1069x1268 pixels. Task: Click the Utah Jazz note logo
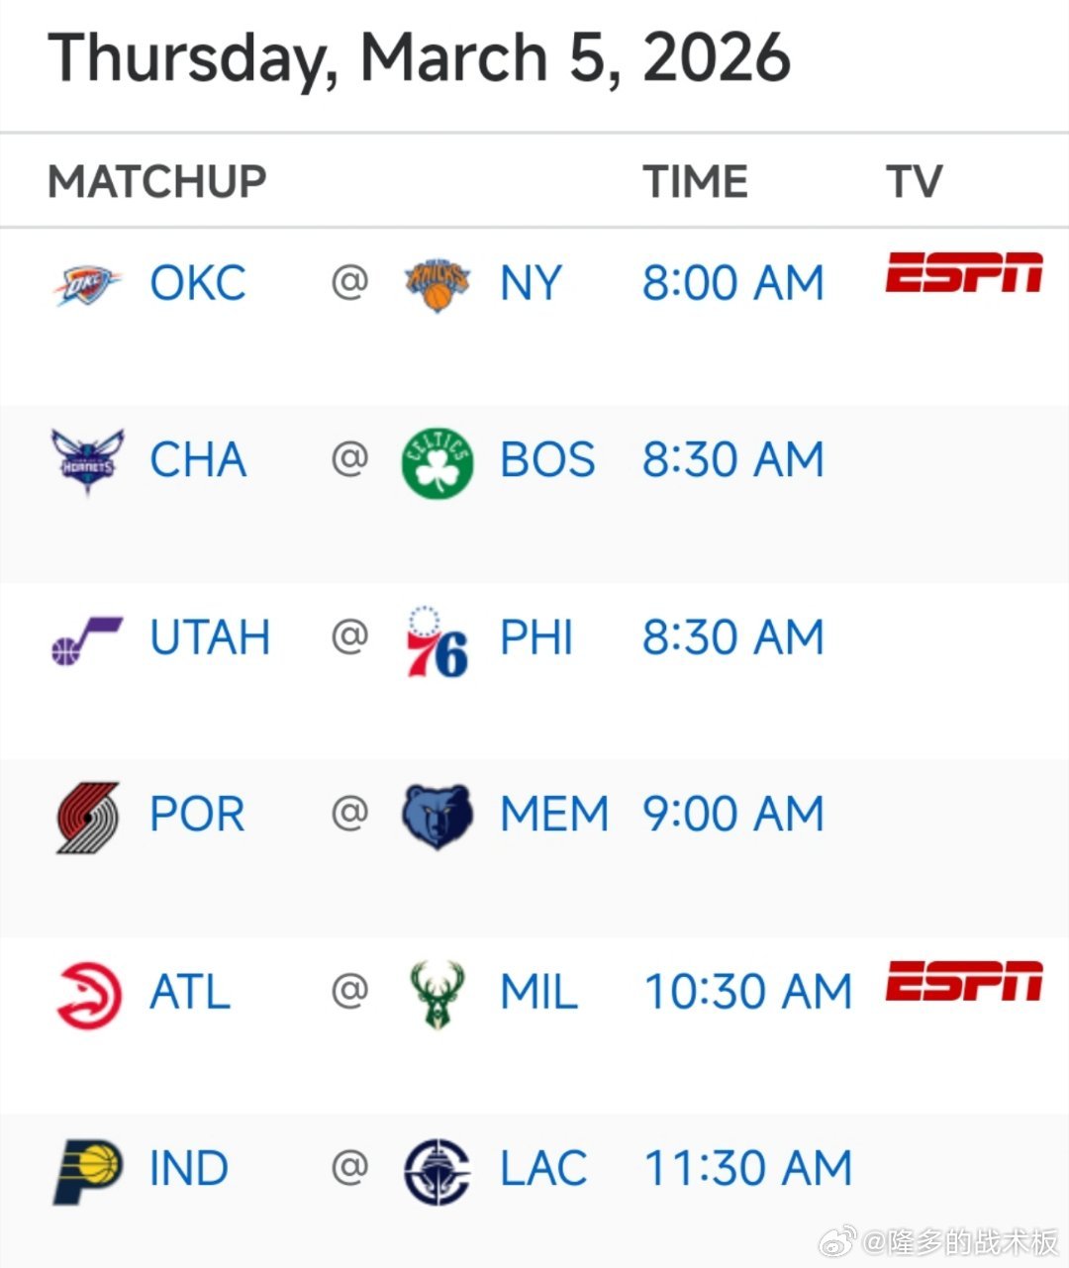87,639
